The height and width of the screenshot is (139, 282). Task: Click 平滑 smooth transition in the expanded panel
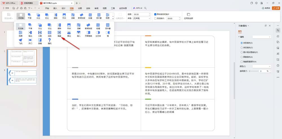tap(30, 26)
